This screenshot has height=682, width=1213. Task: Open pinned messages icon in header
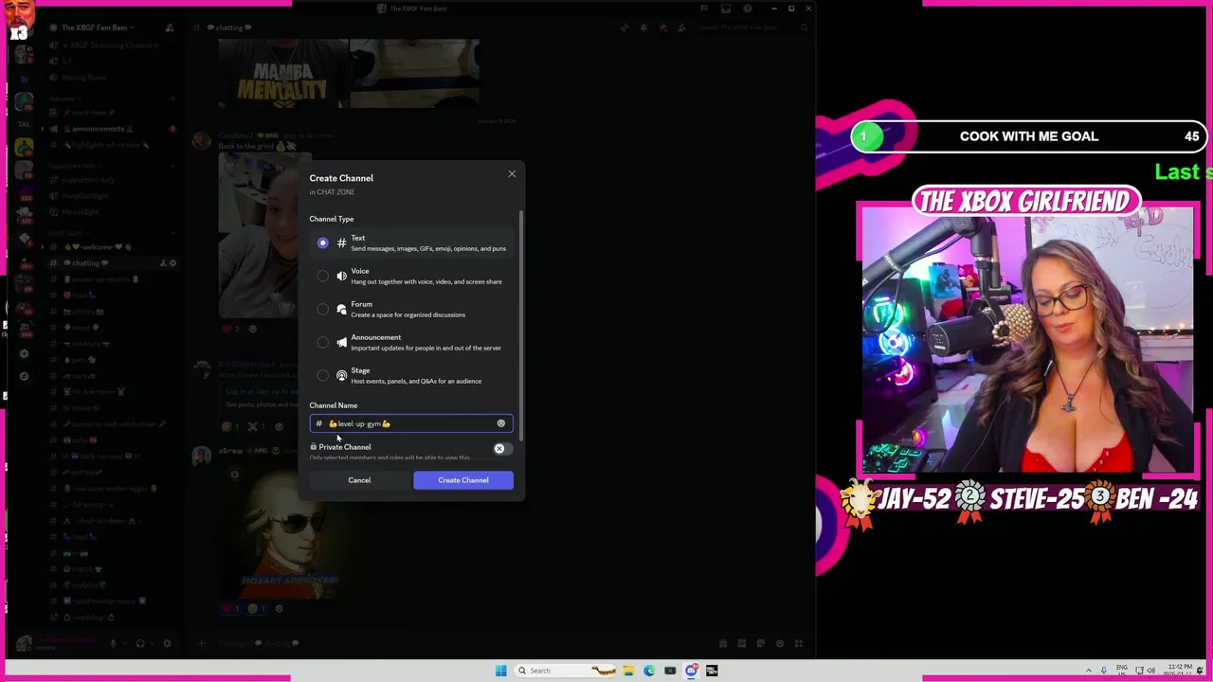[662, 27]
